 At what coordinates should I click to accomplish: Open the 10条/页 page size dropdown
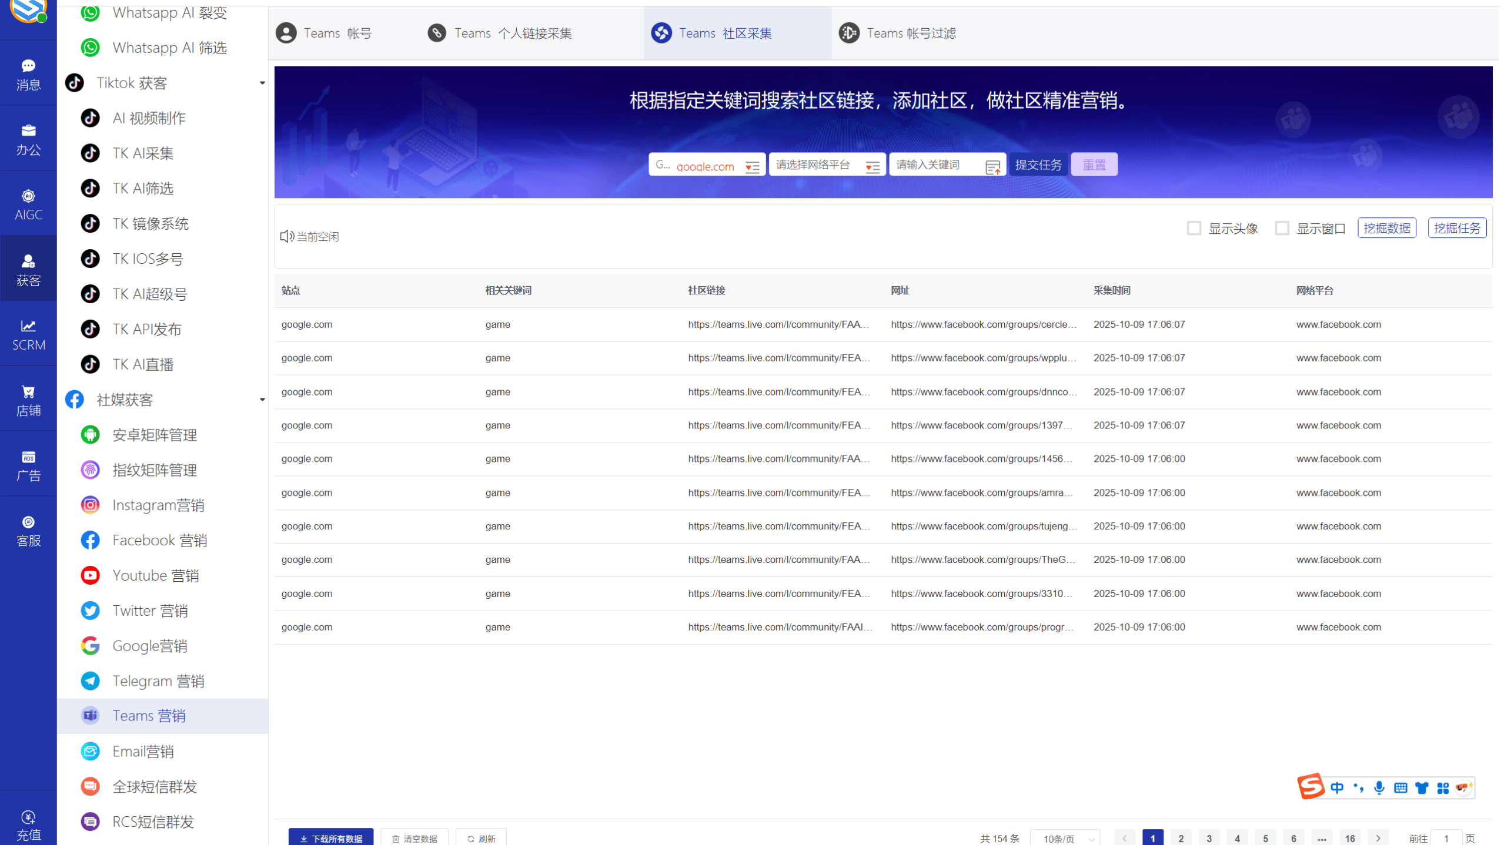[x=1065, y=839]
